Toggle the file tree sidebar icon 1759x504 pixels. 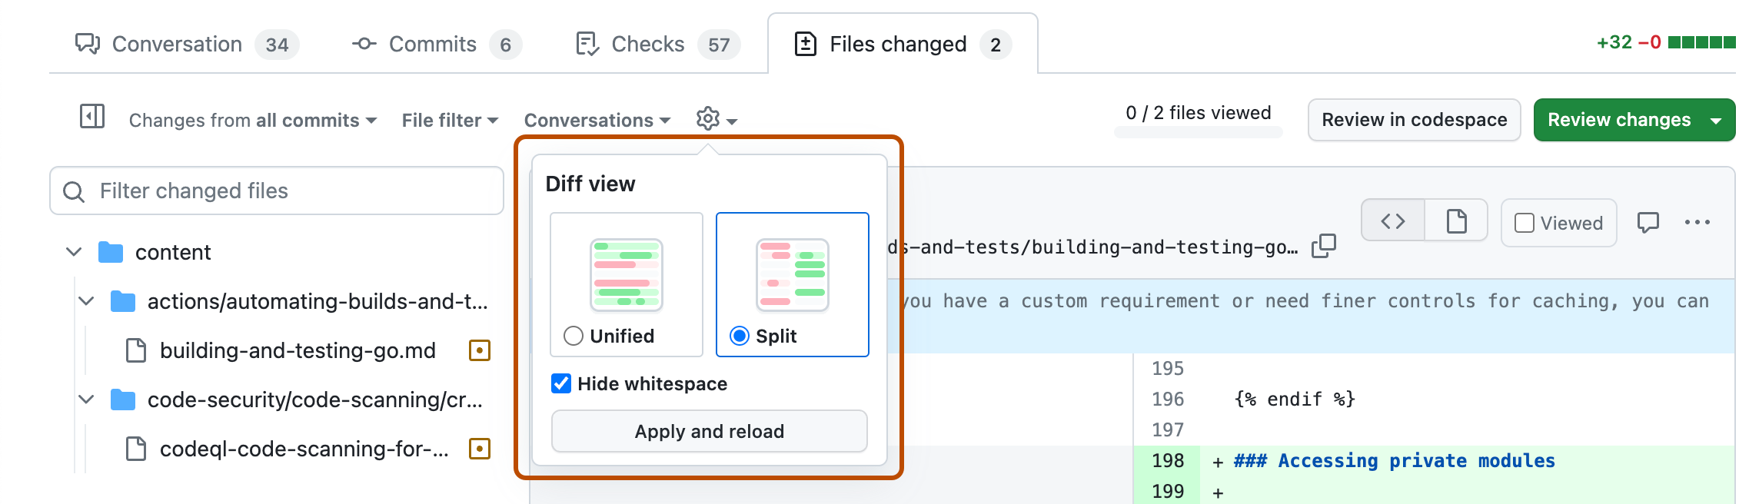pos(92,117)
